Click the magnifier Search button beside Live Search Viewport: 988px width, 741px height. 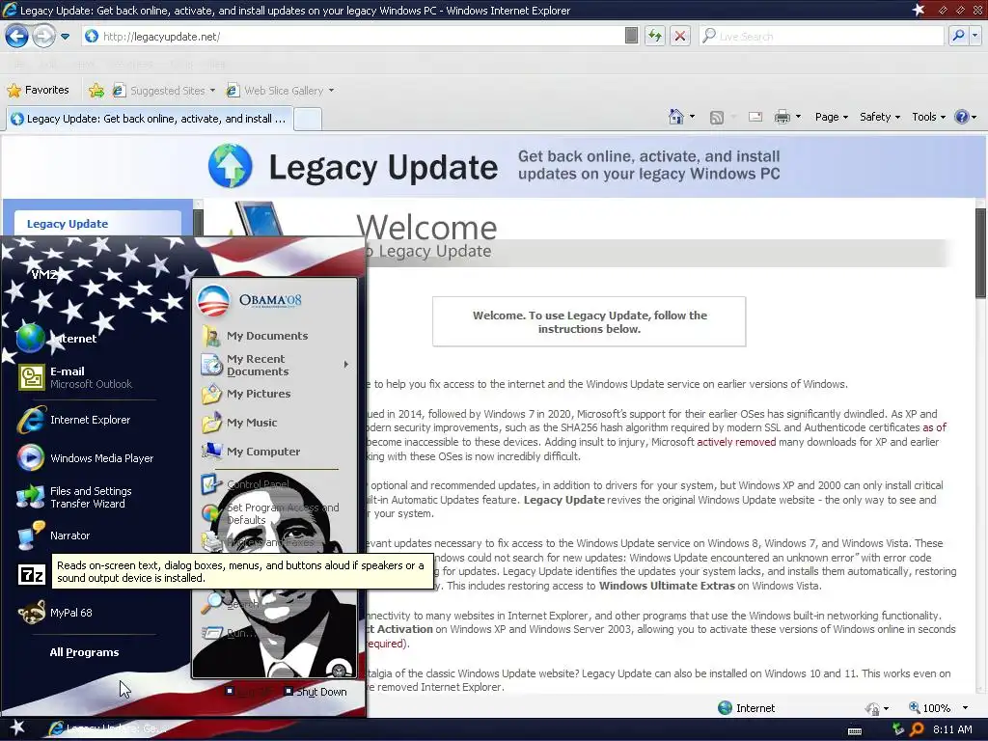coord(958,36)
